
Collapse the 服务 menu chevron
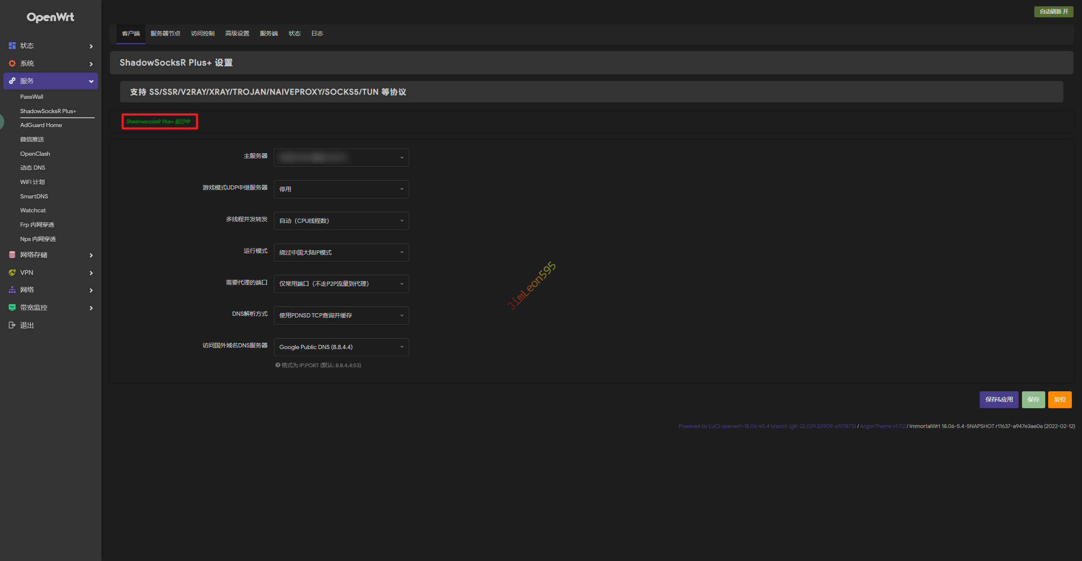pyautogui.click(x=91, y=81)
